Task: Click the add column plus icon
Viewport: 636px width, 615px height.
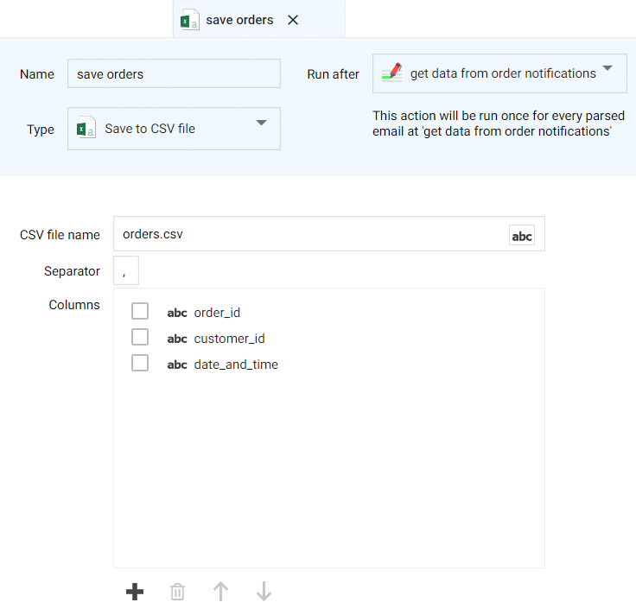Action: pos(135,592)
